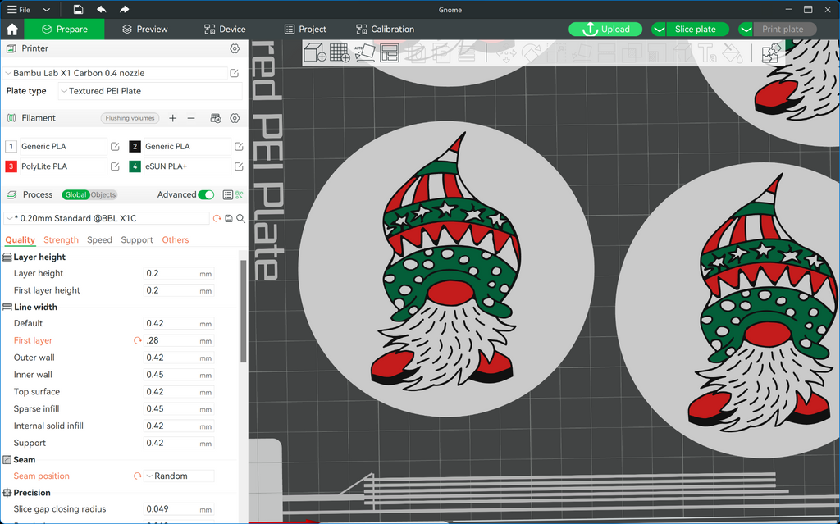Click the save project floppy icon

[x=78, y=10]
